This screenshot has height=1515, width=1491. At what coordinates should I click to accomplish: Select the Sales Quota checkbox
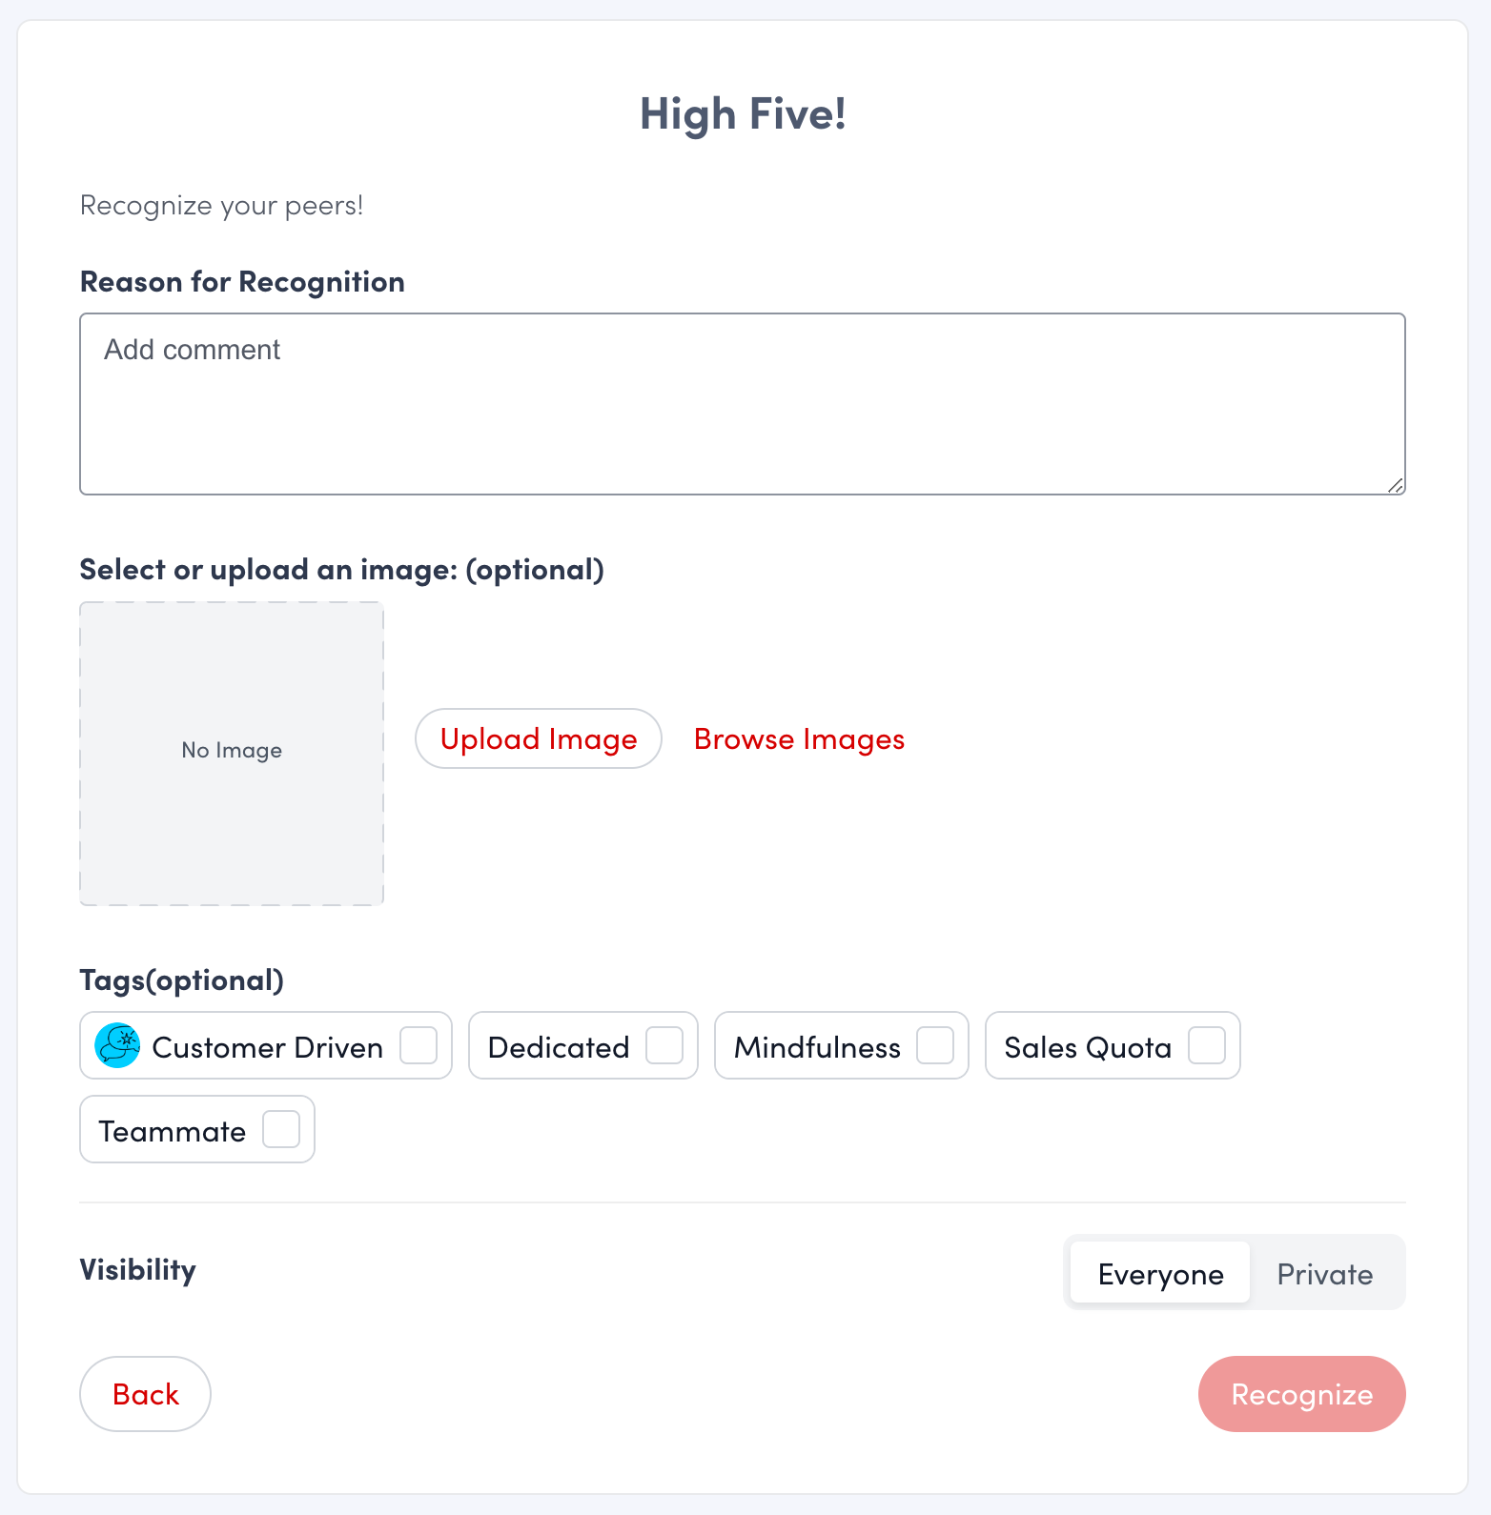(1207, 1045)
